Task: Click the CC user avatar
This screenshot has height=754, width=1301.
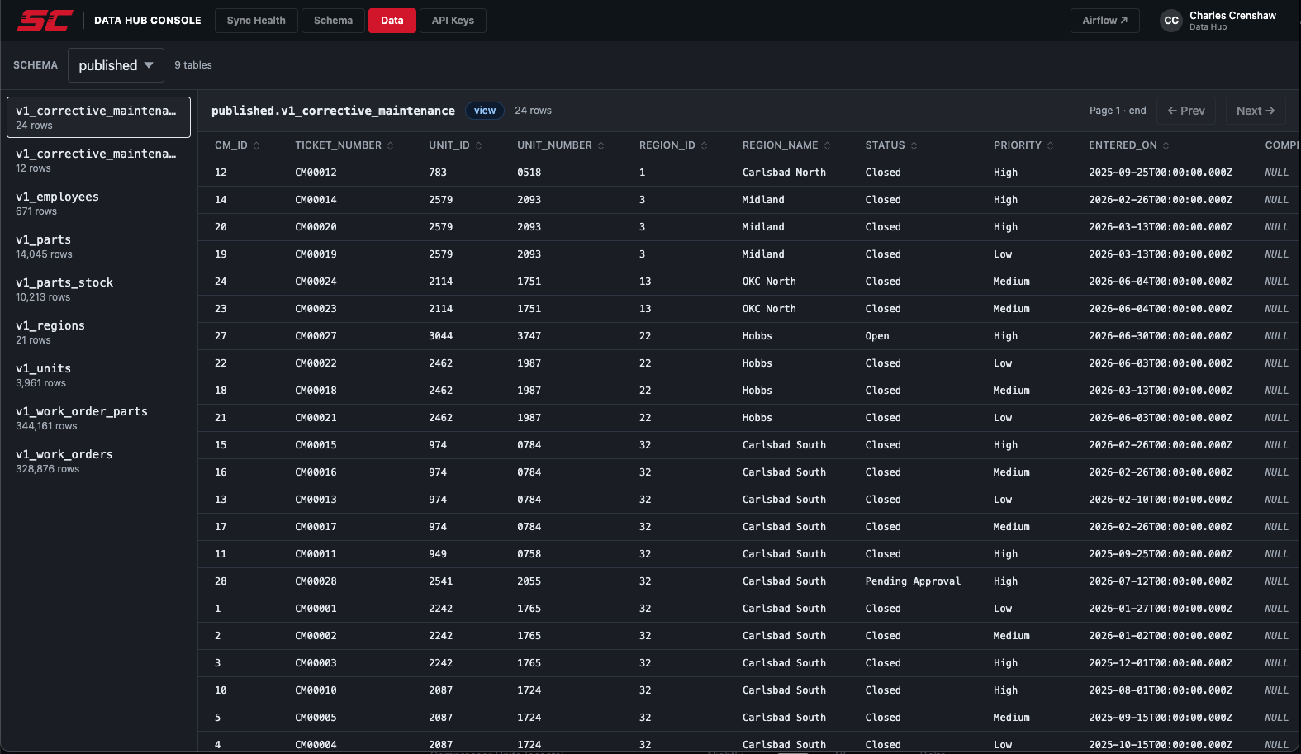Action: coord(1171,21)
